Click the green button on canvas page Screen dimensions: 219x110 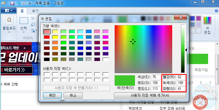198,59
